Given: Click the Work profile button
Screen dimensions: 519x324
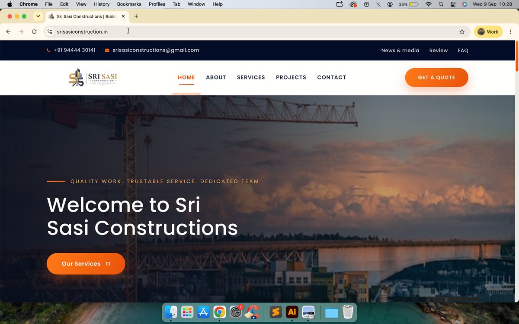Looking at the screenshot, I should (x=488, y=32).
